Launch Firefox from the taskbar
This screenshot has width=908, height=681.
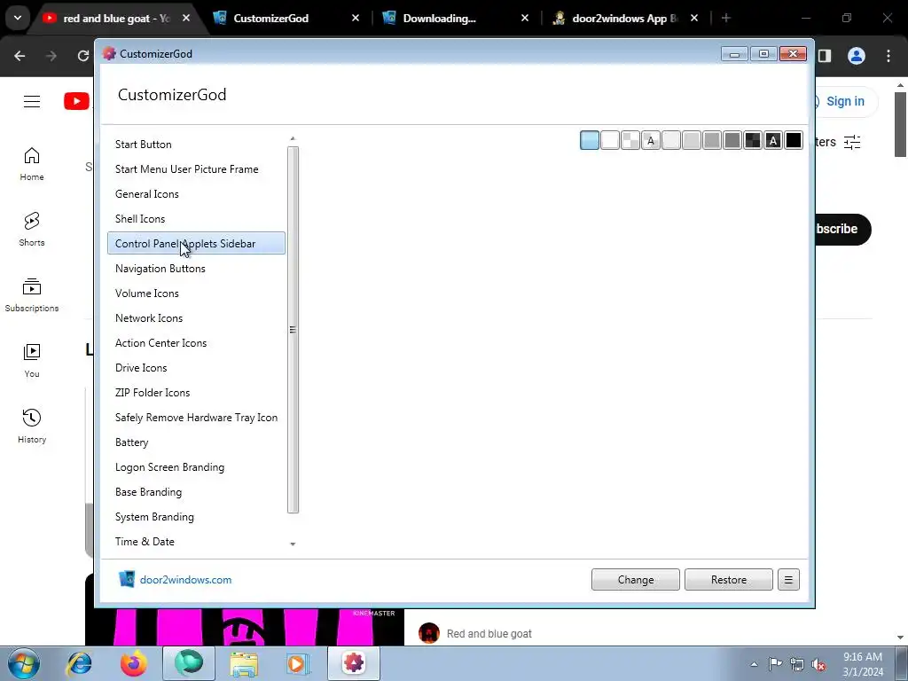(134, 663)
